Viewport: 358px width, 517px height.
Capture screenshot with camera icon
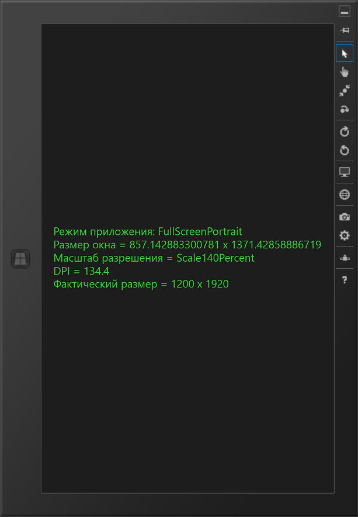click(x=345, y=217)
